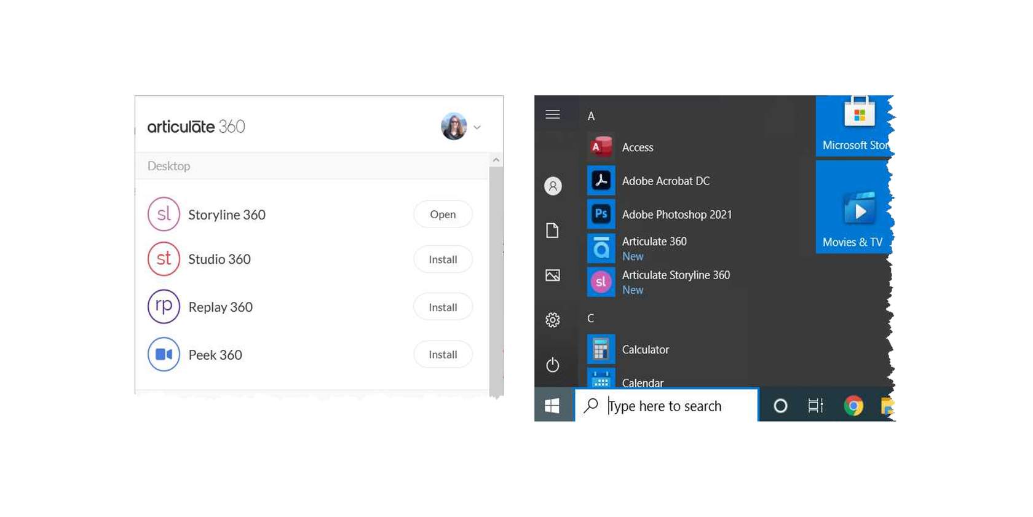Open Google Chrome from taskbar

tap(853, 406)
